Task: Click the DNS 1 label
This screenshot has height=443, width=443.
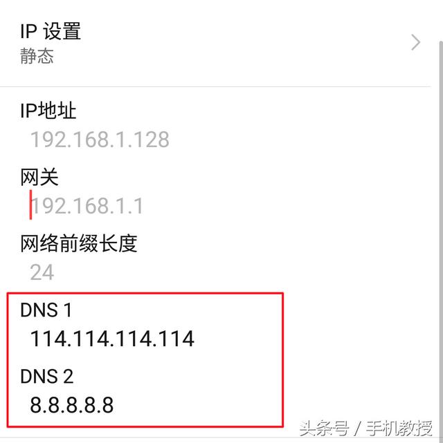Action: 46,310
